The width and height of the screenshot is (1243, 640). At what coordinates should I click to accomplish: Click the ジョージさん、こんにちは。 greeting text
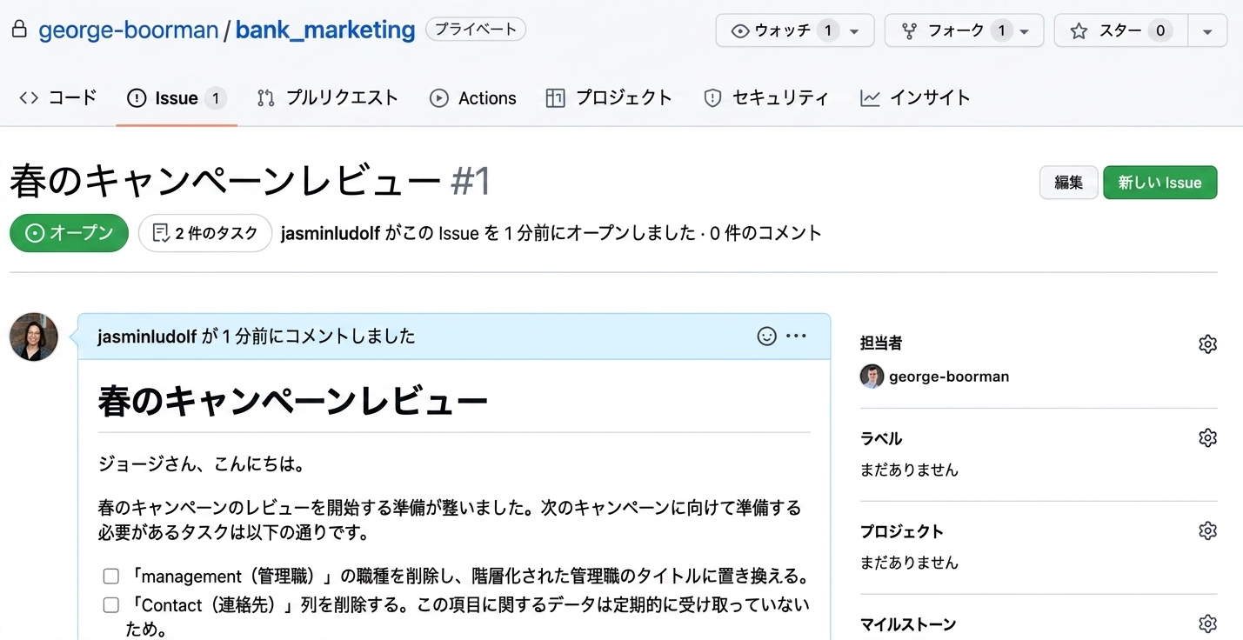(201, 464)
